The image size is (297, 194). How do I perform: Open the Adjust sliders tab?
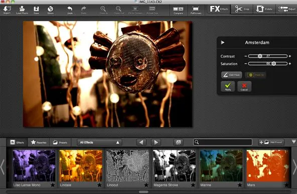coord(286,9)
